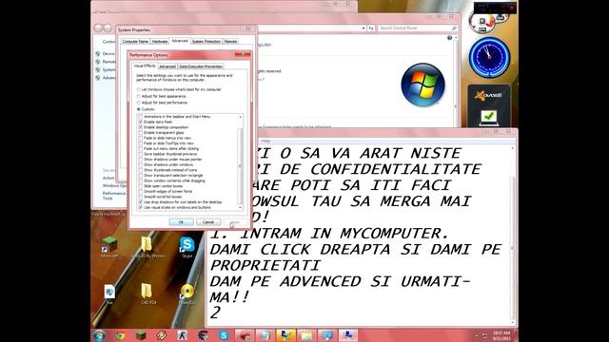Check Show window contents while dragging

point(141,180)
